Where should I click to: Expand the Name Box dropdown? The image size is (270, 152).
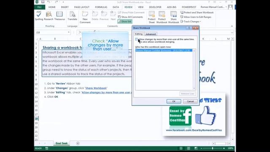point(68,32)
